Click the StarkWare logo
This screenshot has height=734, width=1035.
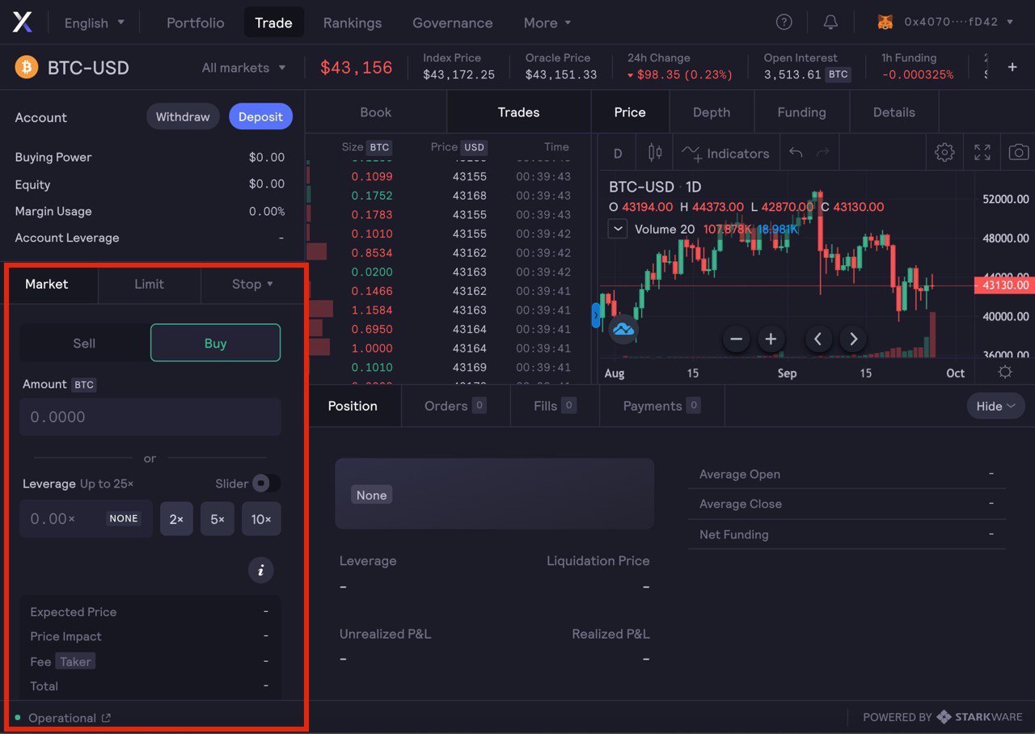click(x=980, y=717)
